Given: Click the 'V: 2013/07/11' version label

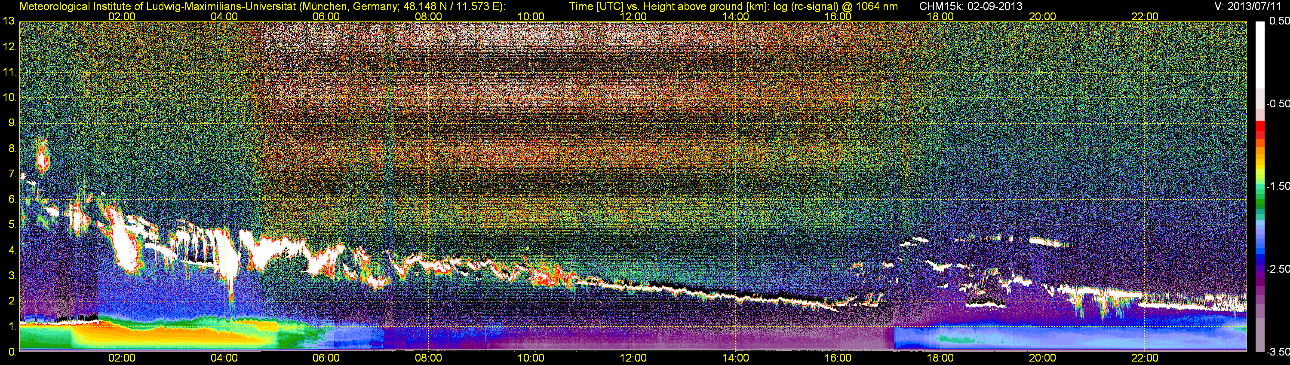Looking at the screenshot, I should [x=1248, y=6].
